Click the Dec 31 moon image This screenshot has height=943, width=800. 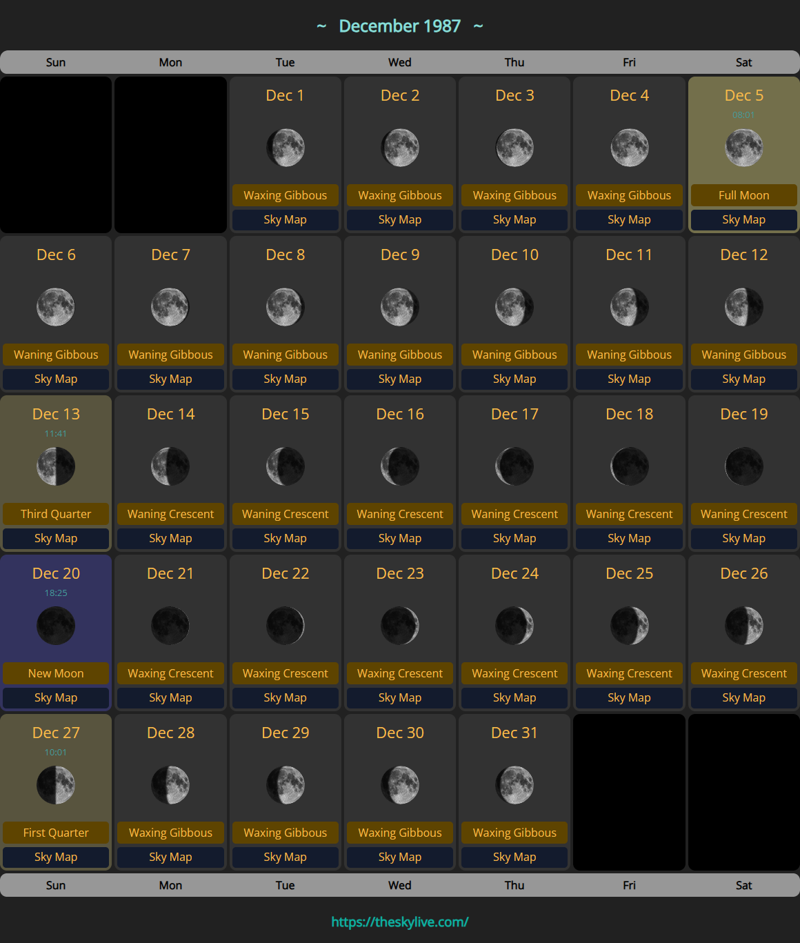click(514, 785)
